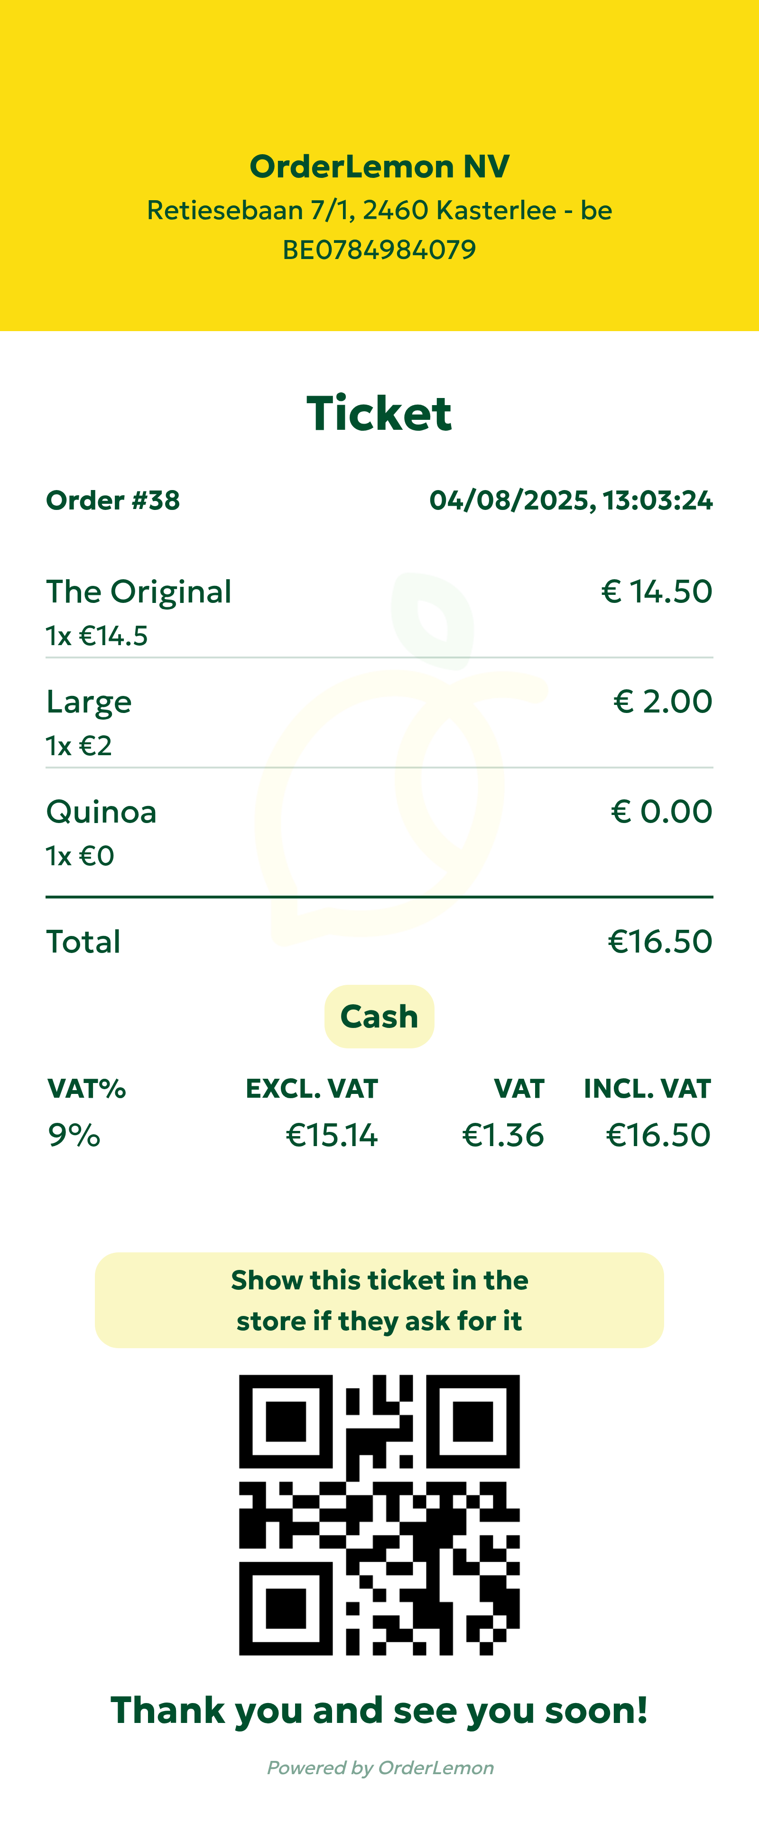The width and height of the screenshot is (759, 1833).
Task: Click the QR code image
Action: tap(379, 1515)
